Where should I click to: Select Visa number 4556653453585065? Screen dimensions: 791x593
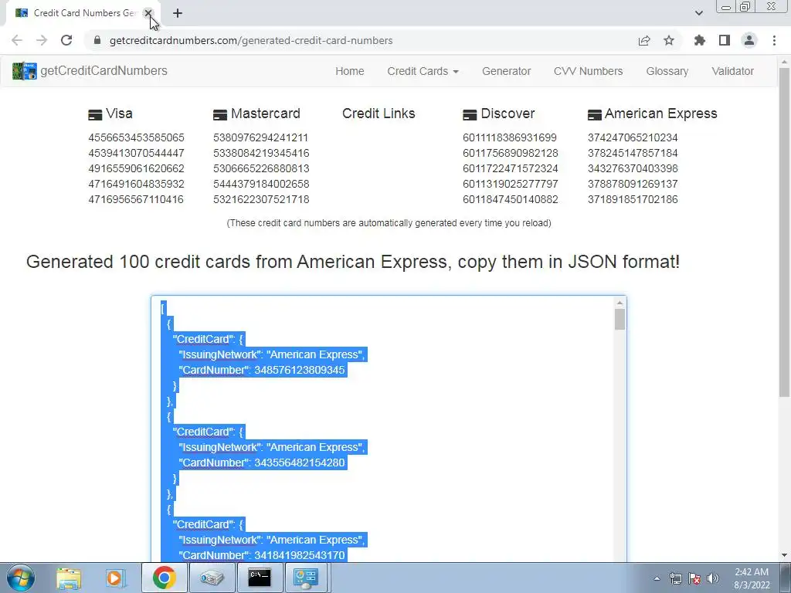[x=136, y=137]
